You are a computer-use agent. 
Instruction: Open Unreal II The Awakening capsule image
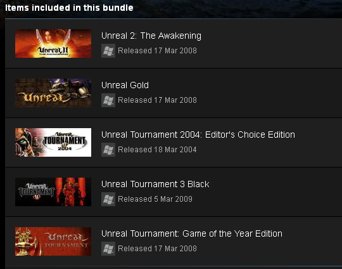[53, 44]
